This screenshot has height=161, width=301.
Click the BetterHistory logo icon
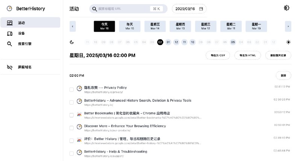(9, 8)
